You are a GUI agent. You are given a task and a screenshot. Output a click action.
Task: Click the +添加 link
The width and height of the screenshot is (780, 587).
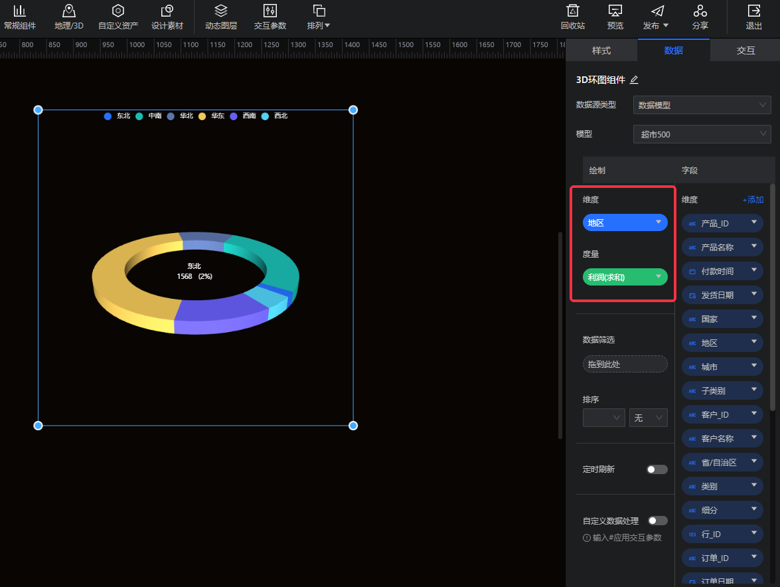[753, 200]
